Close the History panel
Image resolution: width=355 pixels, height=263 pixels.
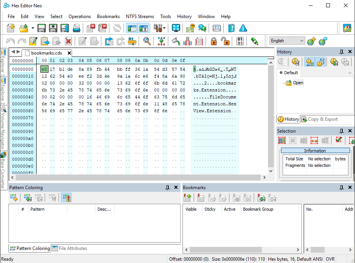(350, 52)
